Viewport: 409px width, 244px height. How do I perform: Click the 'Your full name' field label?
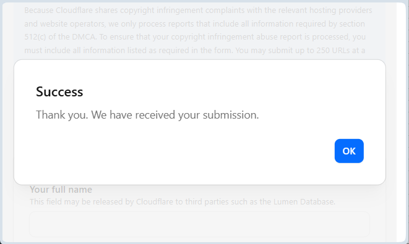click(61, 190)
